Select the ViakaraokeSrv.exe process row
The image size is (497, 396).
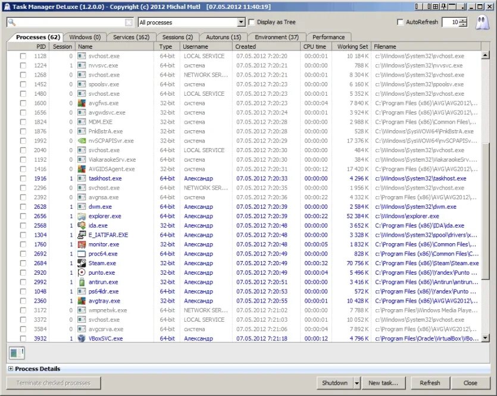point(244,159)
